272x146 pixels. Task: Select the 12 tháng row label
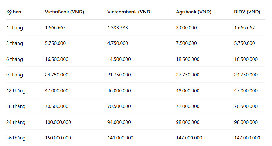point(16,91)
